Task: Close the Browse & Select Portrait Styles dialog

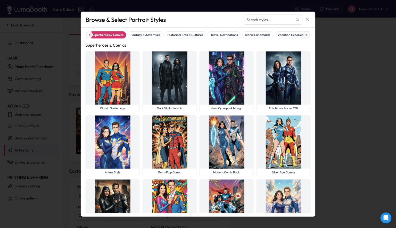Action: pyautogui.click(x=308, y=20)
